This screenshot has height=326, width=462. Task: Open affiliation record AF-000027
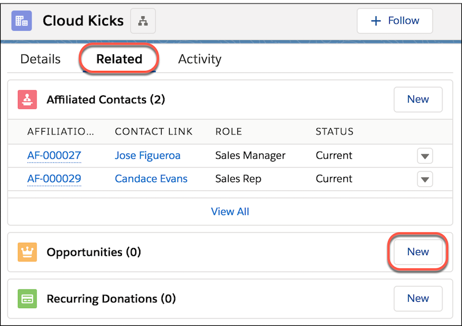click(x=54, y=155)
